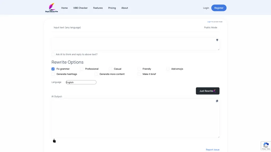Click the blue Register button
Image resolution: width=271 pixels, height=152 pixels.
(219, 8)
